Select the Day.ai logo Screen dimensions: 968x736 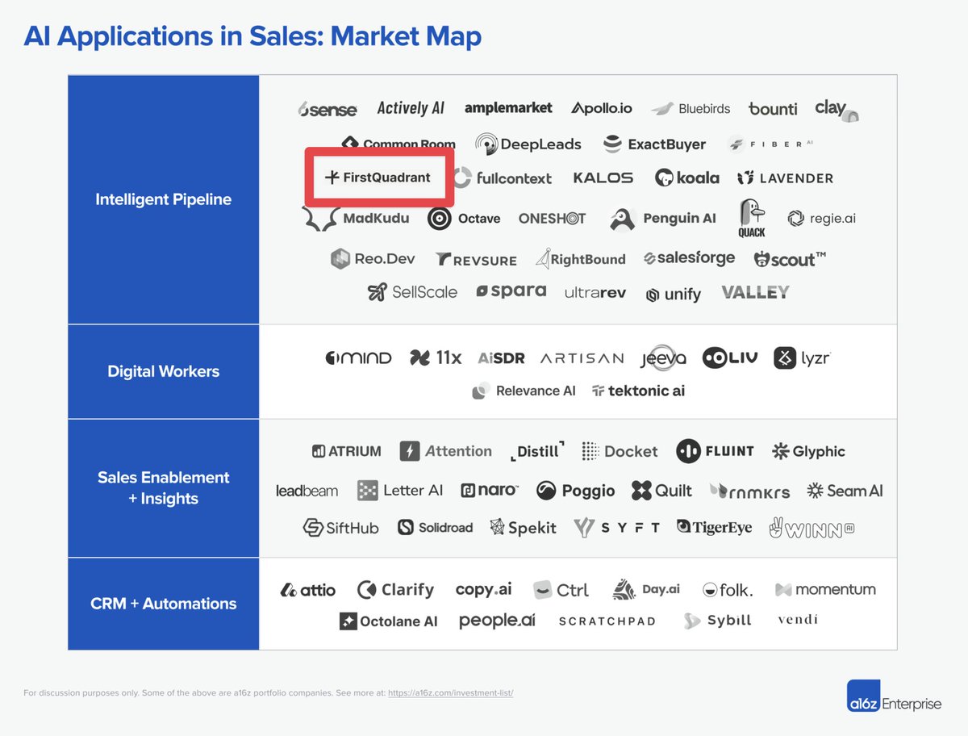pos(646,589)
